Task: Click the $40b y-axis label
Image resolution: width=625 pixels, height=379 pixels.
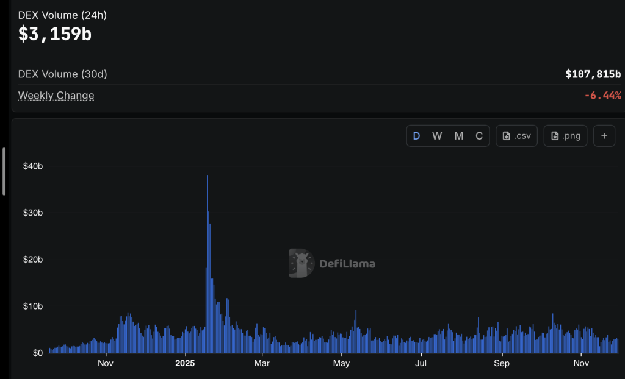Action: 33,166
